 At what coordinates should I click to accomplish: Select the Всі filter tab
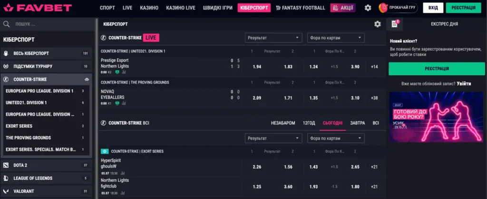pos(376,123)
